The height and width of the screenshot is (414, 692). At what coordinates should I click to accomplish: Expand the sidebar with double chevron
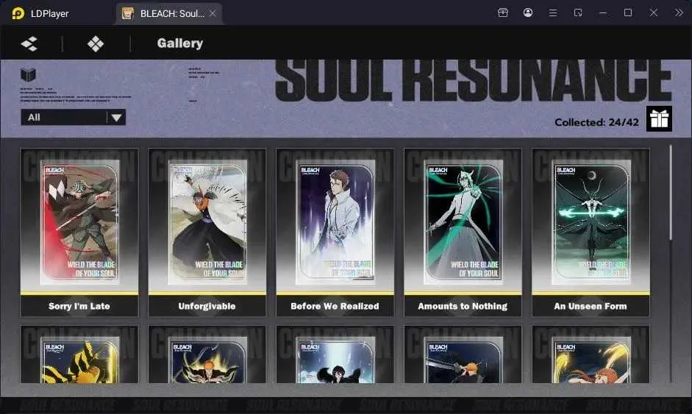click(x=679, y=13)
